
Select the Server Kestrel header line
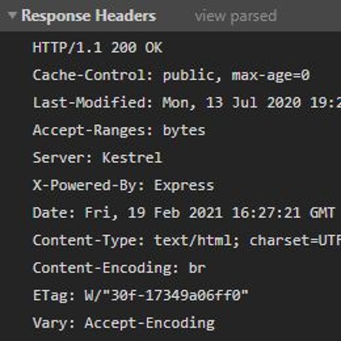click(98, 158)
